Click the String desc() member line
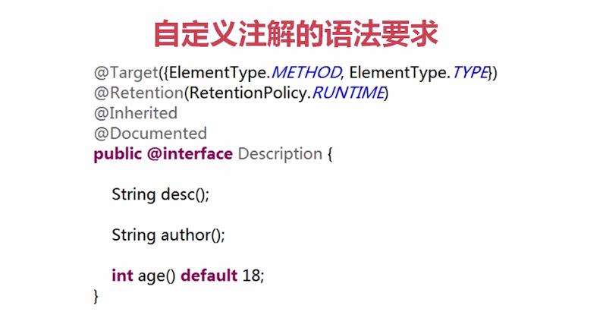 tap(160, 194)
